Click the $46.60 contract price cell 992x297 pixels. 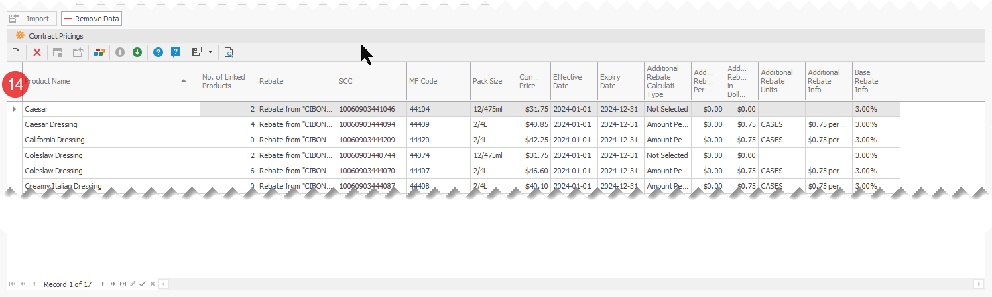(x=534, y=171)
